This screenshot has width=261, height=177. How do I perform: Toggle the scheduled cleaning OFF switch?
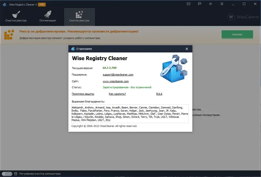[x=7, y=174]
